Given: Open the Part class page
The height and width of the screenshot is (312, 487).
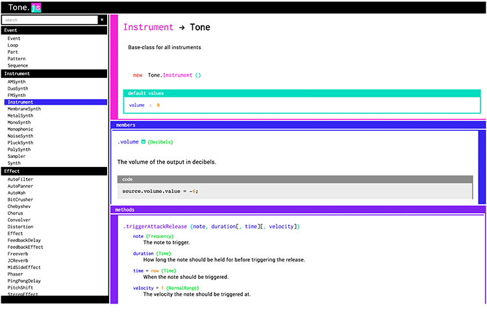Looking at the screenshot, I should 13,52.
